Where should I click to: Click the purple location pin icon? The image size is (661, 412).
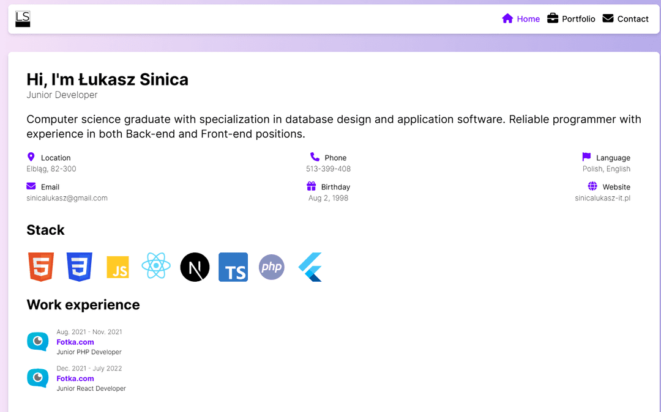[x=31, y=157]
